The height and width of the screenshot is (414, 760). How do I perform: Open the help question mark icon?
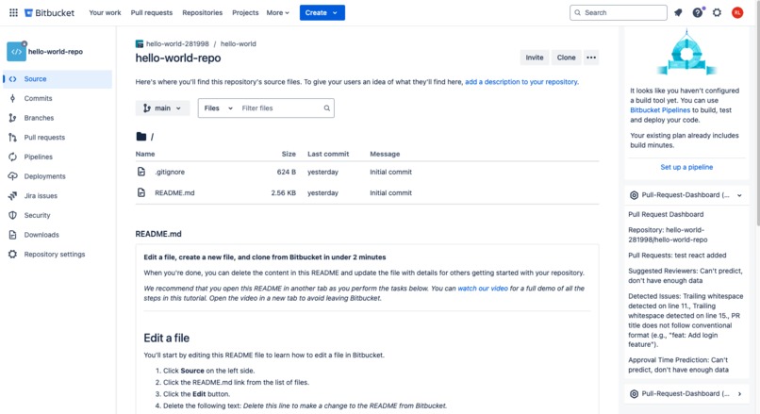(698, 12)
